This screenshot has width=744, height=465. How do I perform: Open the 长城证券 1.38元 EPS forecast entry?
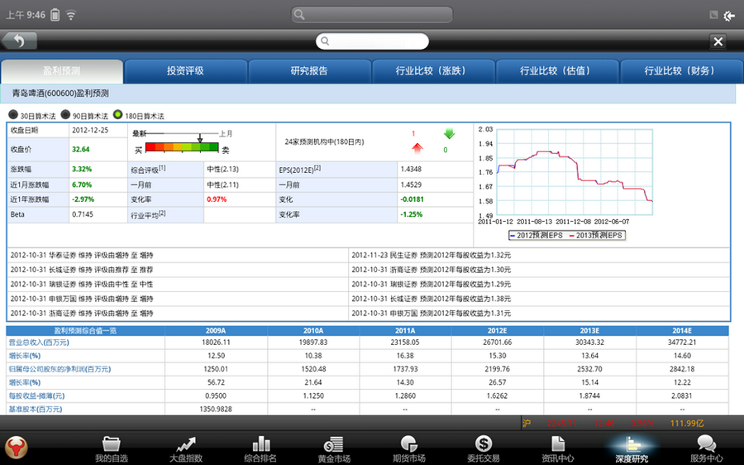pyautogui.click(x=431, y=299)
